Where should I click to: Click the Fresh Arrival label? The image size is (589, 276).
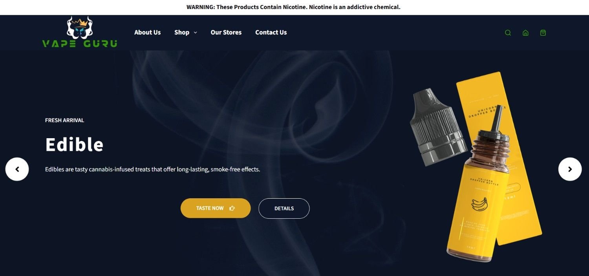pyautogui.click(x=64, y=120)
